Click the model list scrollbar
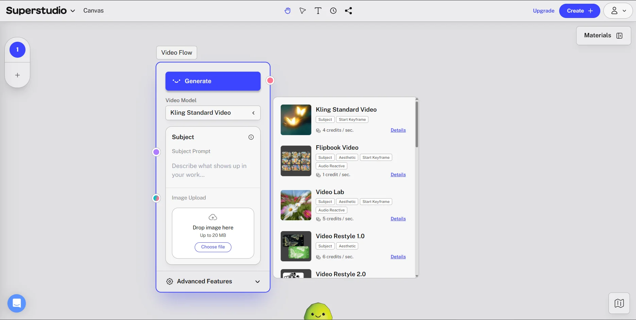 coord(417,125)
